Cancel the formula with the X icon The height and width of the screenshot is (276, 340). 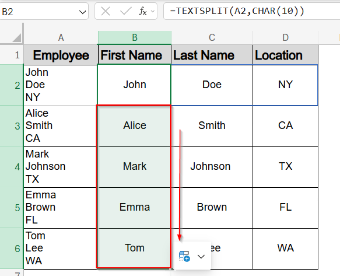tap(105, 11)
